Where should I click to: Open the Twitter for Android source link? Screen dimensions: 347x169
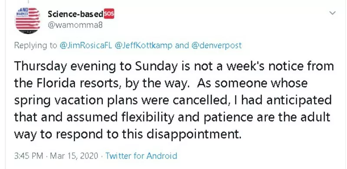click(141, 156)
